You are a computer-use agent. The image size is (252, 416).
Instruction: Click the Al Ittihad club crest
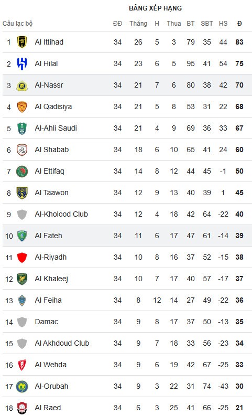pos(22,42)
